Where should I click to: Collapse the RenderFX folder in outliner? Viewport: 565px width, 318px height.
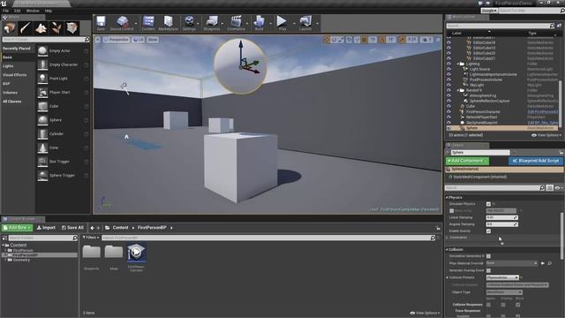pyautogui.click(x=458, y=90)
